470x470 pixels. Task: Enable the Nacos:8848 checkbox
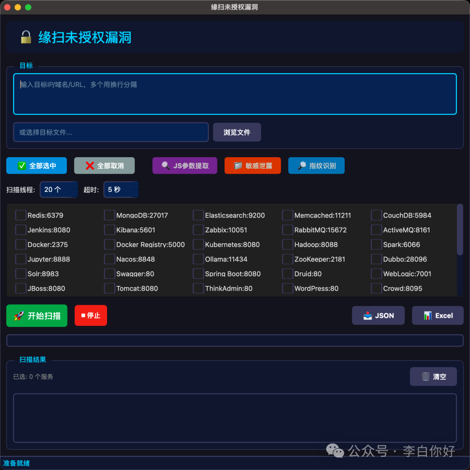109,259
